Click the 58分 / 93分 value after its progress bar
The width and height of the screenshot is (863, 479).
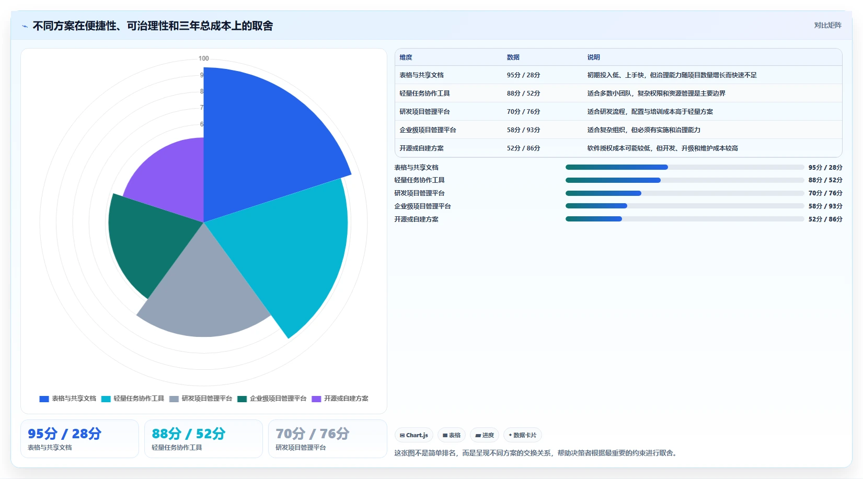[x=825, y=206]
